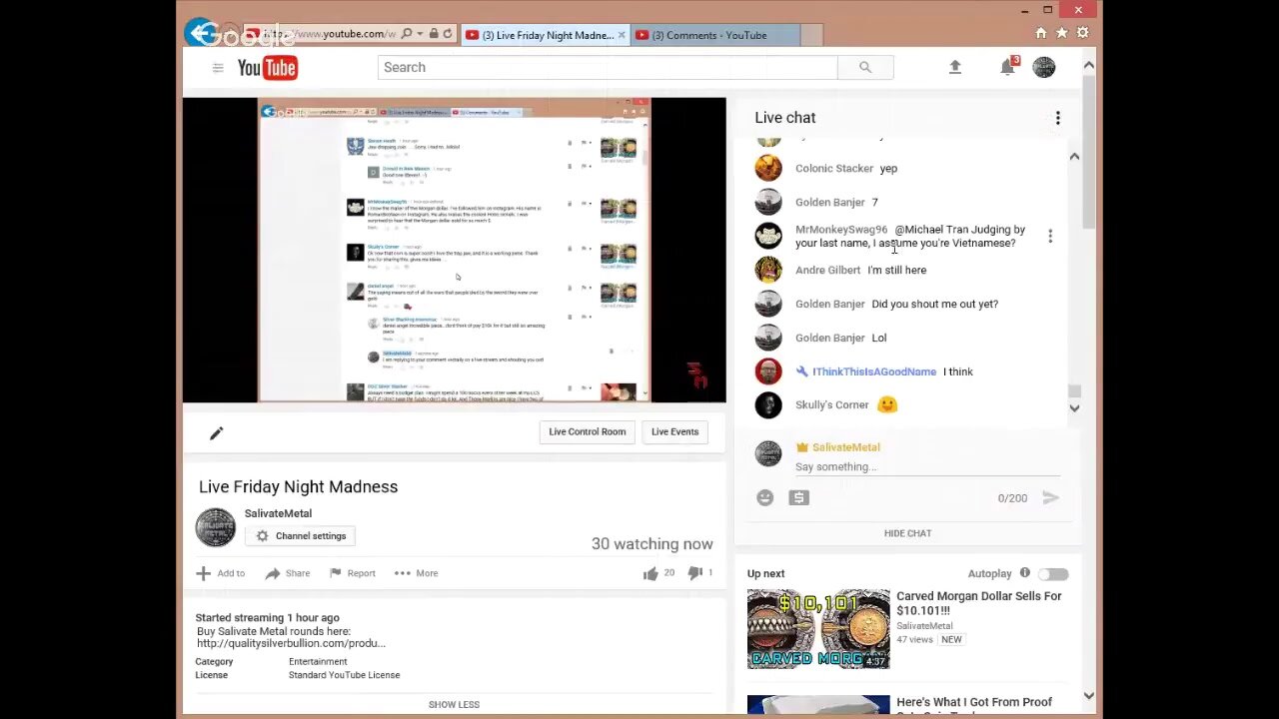
Task: Go to YouTube home via the logo
Action: tap(268, 68)
